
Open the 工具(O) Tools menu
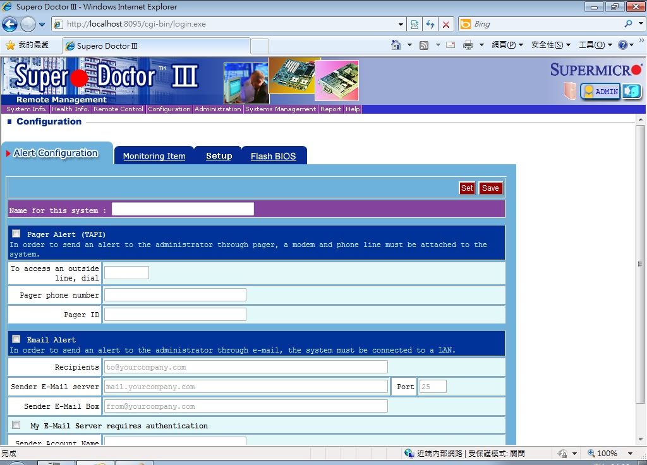(x=595, y=45)
